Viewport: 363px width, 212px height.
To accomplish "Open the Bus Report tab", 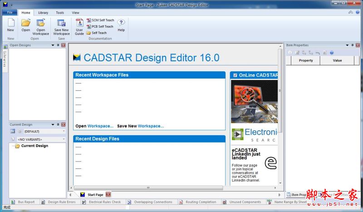I will (23, 202).
